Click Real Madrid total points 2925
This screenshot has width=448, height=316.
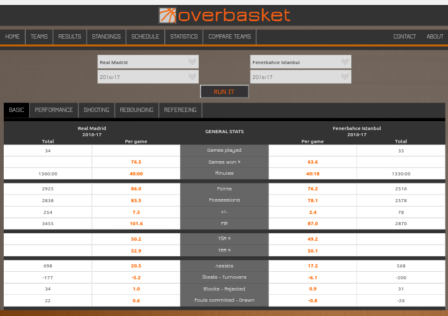pos(48,189)
